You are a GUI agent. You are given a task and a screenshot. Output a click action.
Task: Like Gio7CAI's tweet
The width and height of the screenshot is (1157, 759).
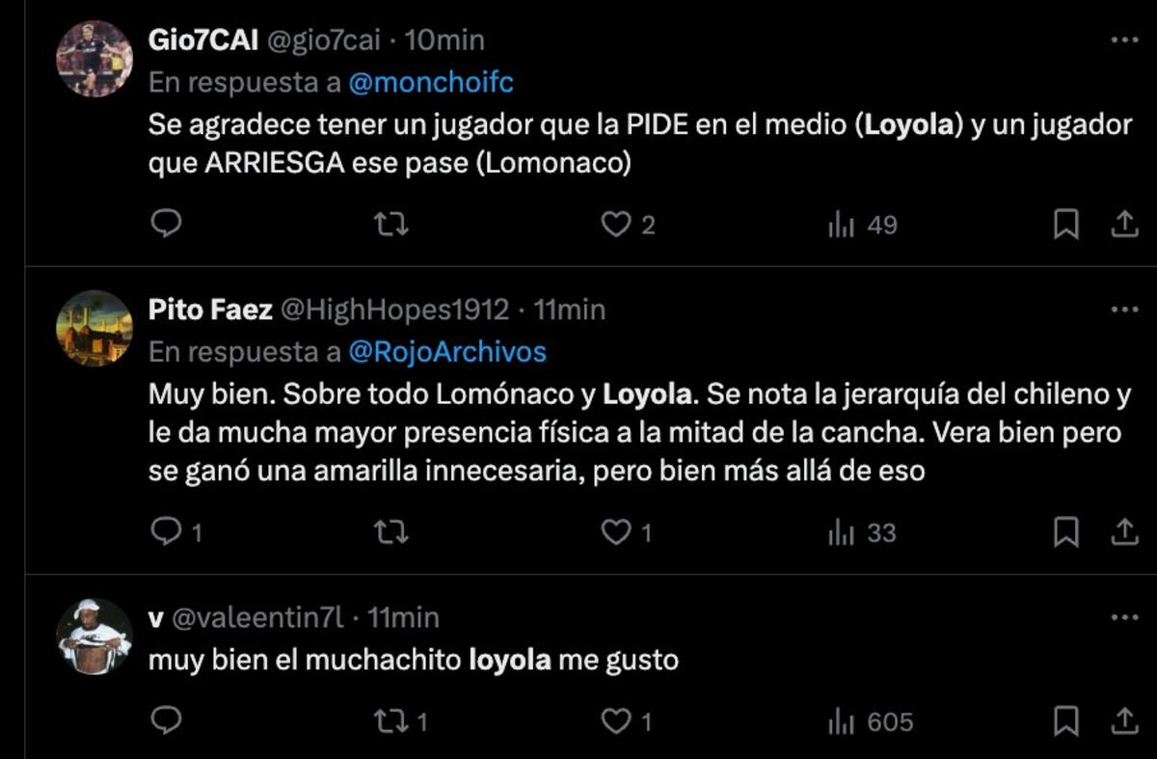[x=615, y=225]
